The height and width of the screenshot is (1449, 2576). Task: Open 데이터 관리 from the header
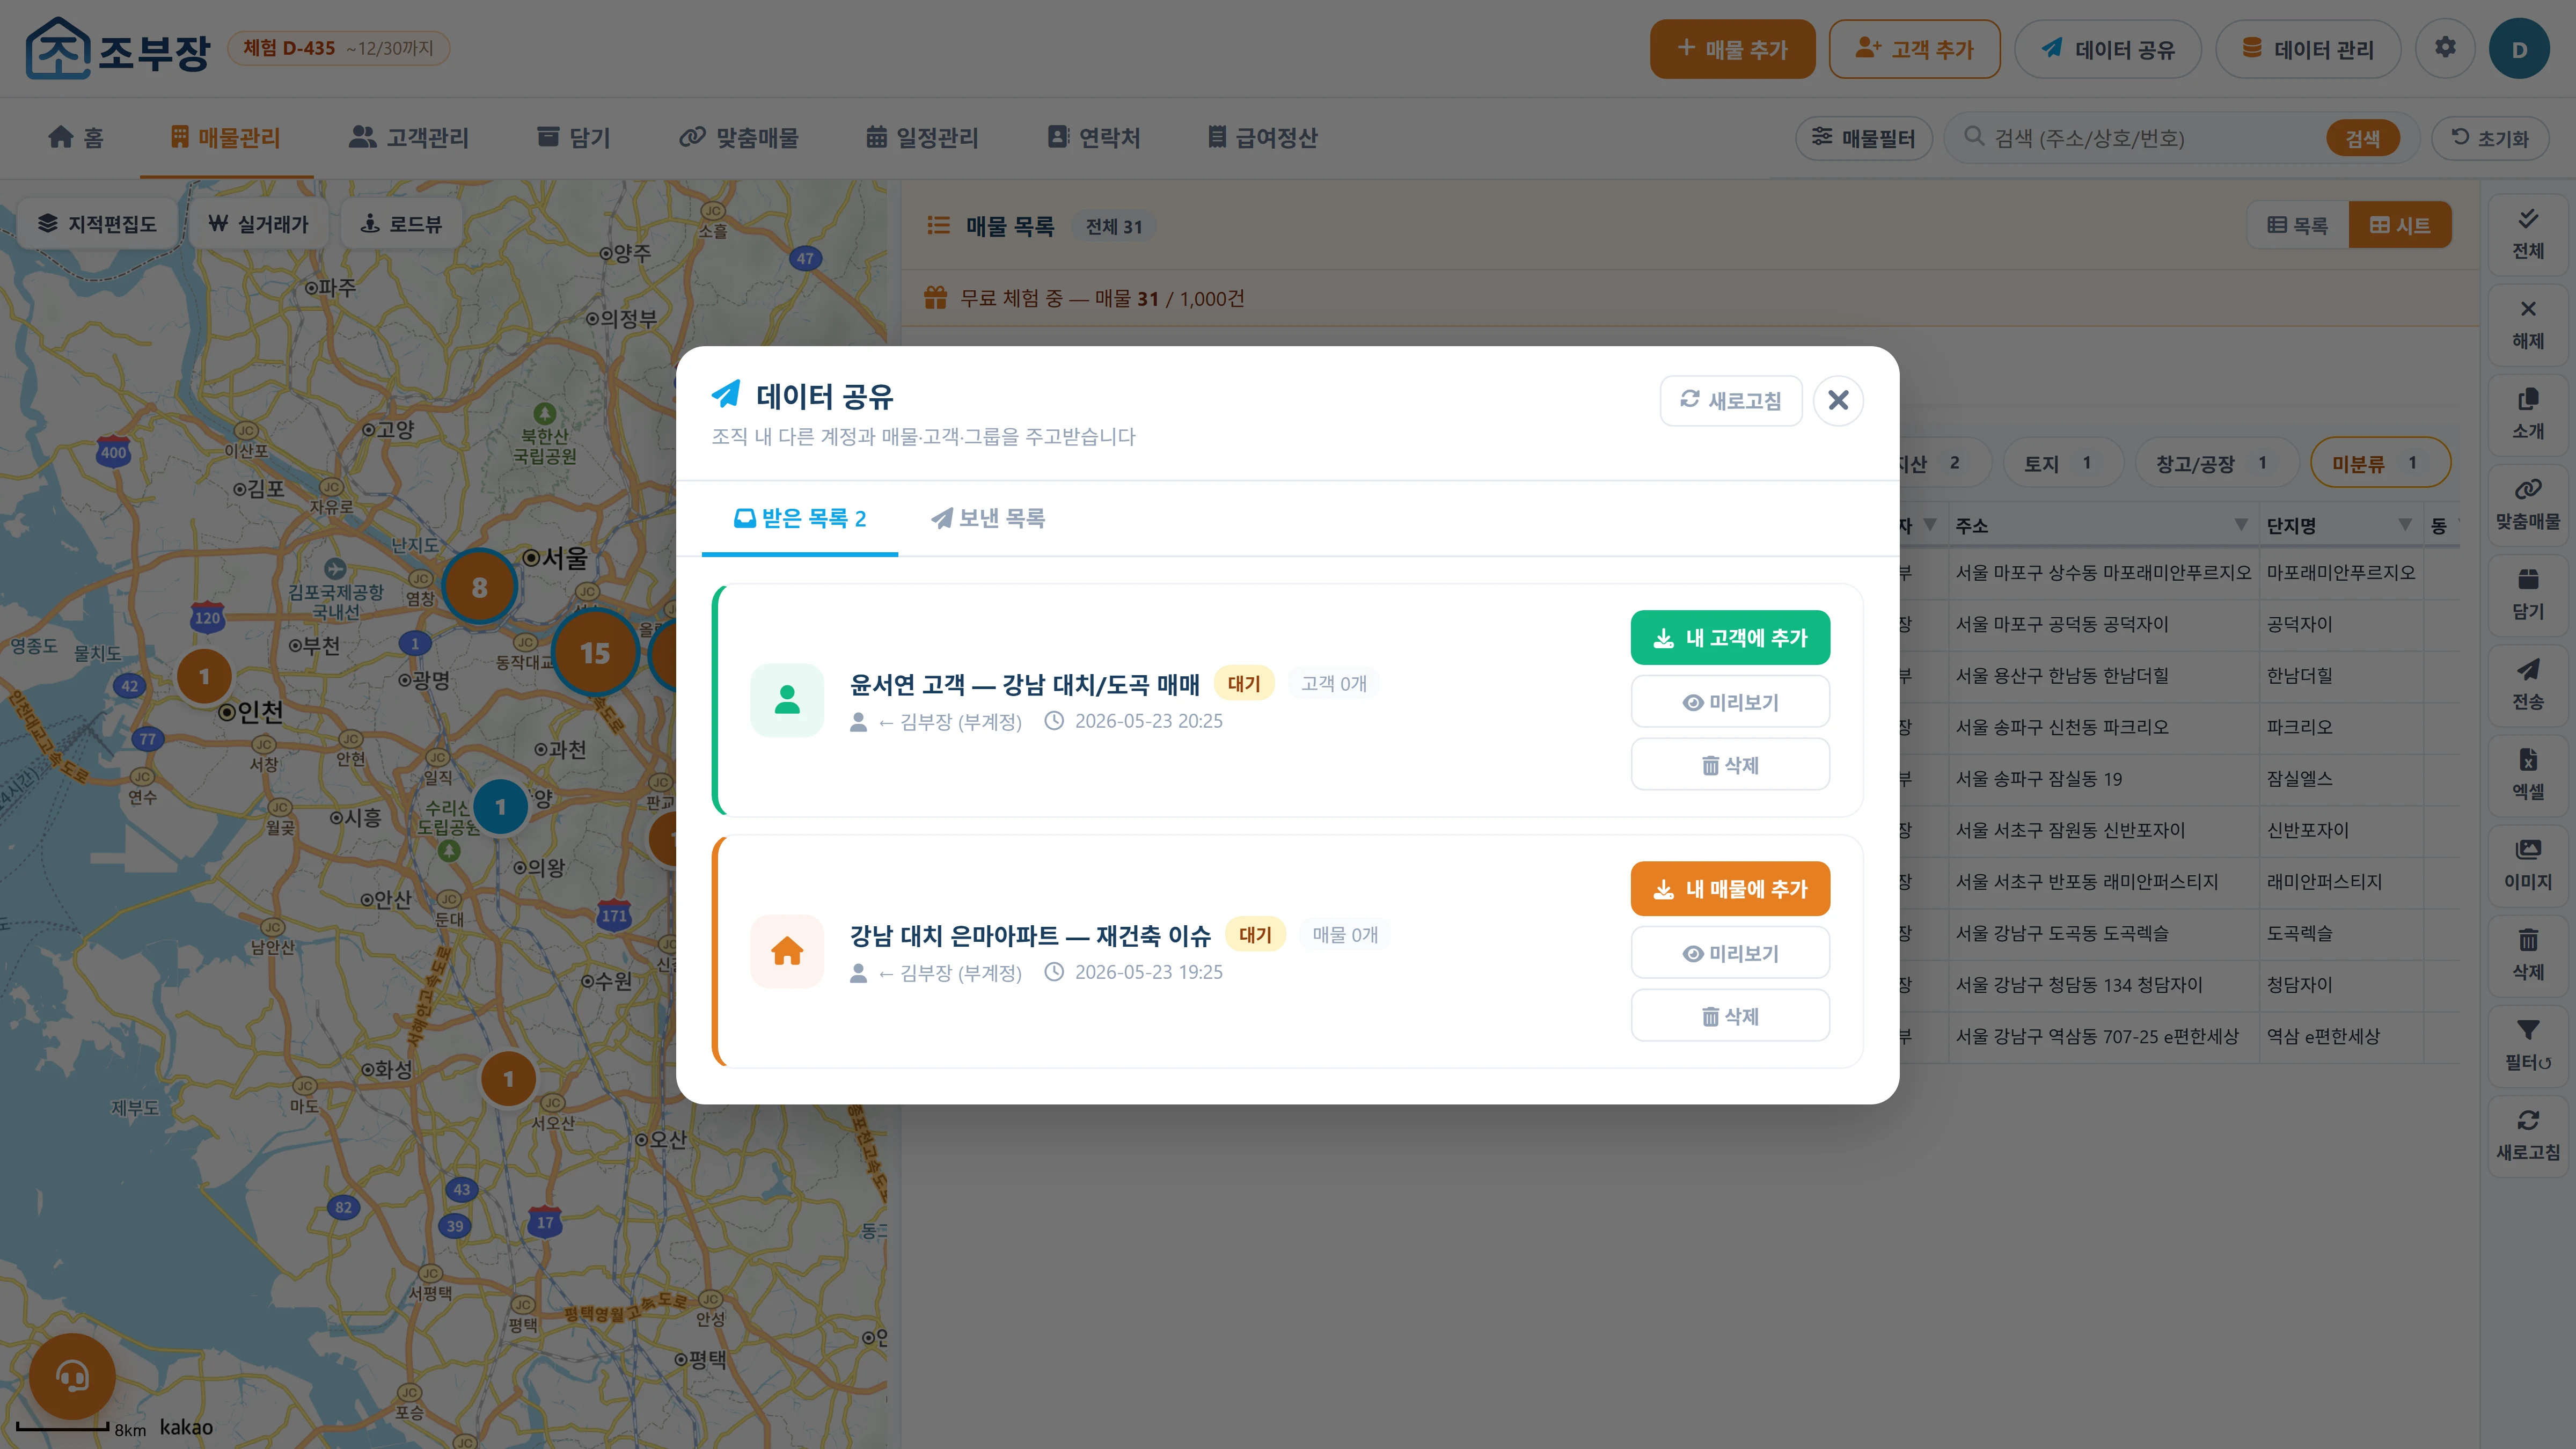pyautogui.click(x=2308, y=49)
